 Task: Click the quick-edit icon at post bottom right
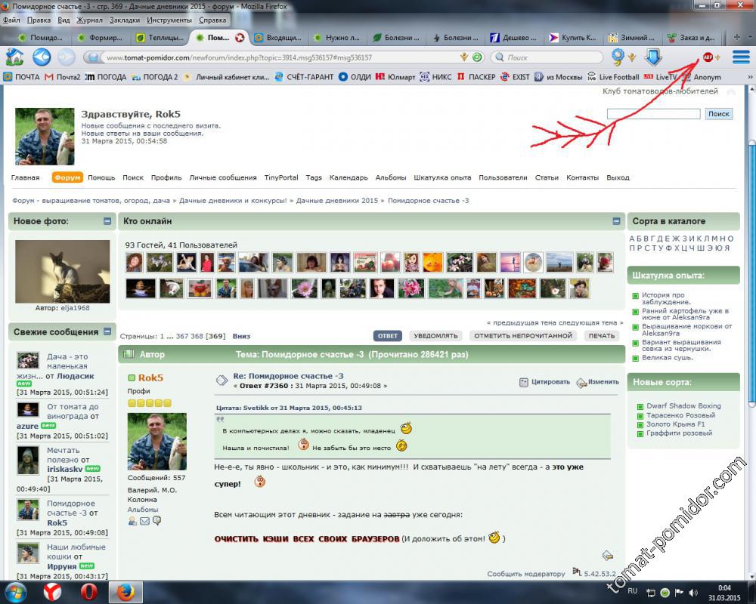(x=607, y=556)
